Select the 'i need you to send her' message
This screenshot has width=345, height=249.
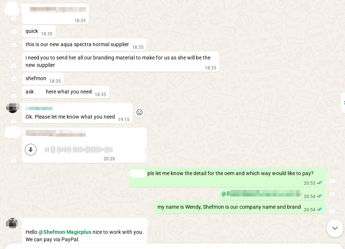14,65
